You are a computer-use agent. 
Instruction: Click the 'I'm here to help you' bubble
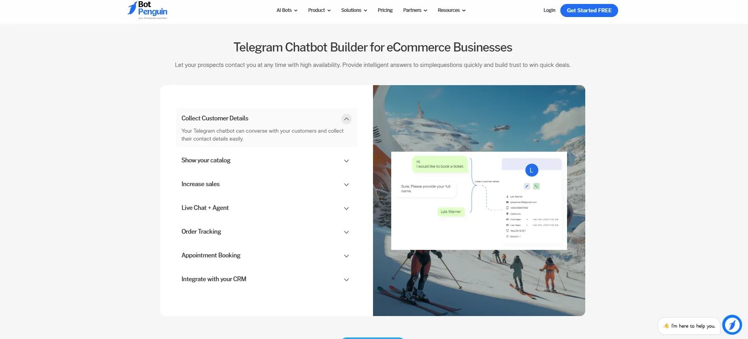pyautogui.click(x=689, y=326)
